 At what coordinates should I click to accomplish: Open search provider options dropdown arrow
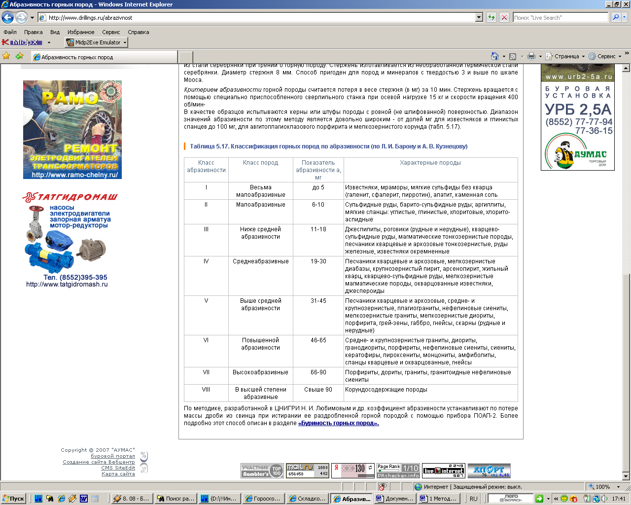pos(625,18)
